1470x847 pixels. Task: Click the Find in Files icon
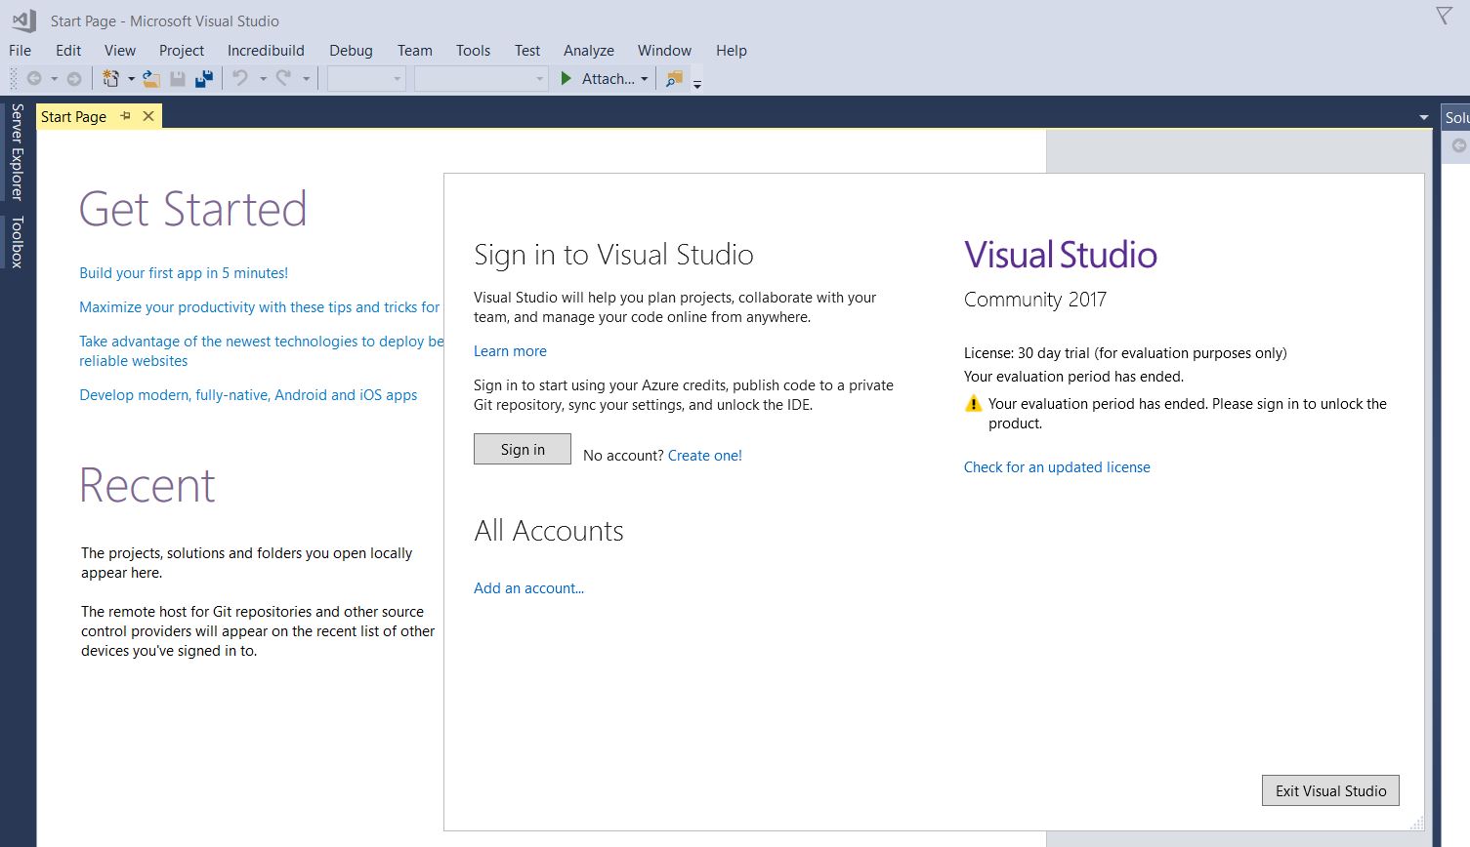coord(674,79)
